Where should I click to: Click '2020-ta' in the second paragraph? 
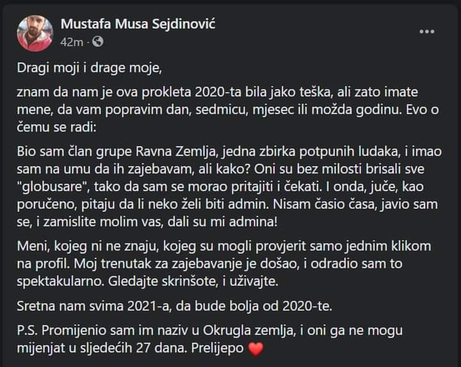tap(218, 92)
